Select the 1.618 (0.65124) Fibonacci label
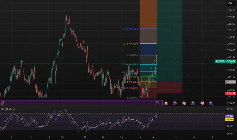 [x=130, y=29]
